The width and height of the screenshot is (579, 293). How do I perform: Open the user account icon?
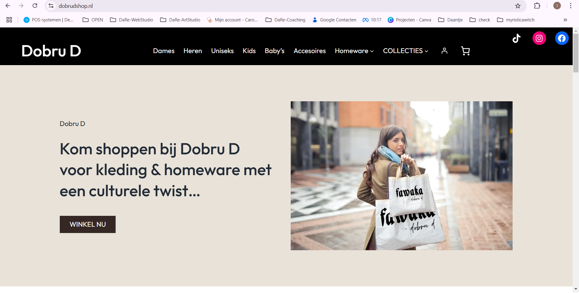tap(444, 51)
